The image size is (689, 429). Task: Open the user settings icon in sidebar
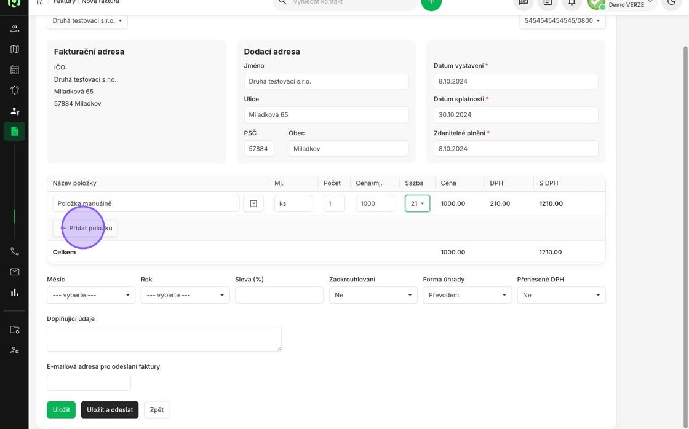[x=15, y=350]
